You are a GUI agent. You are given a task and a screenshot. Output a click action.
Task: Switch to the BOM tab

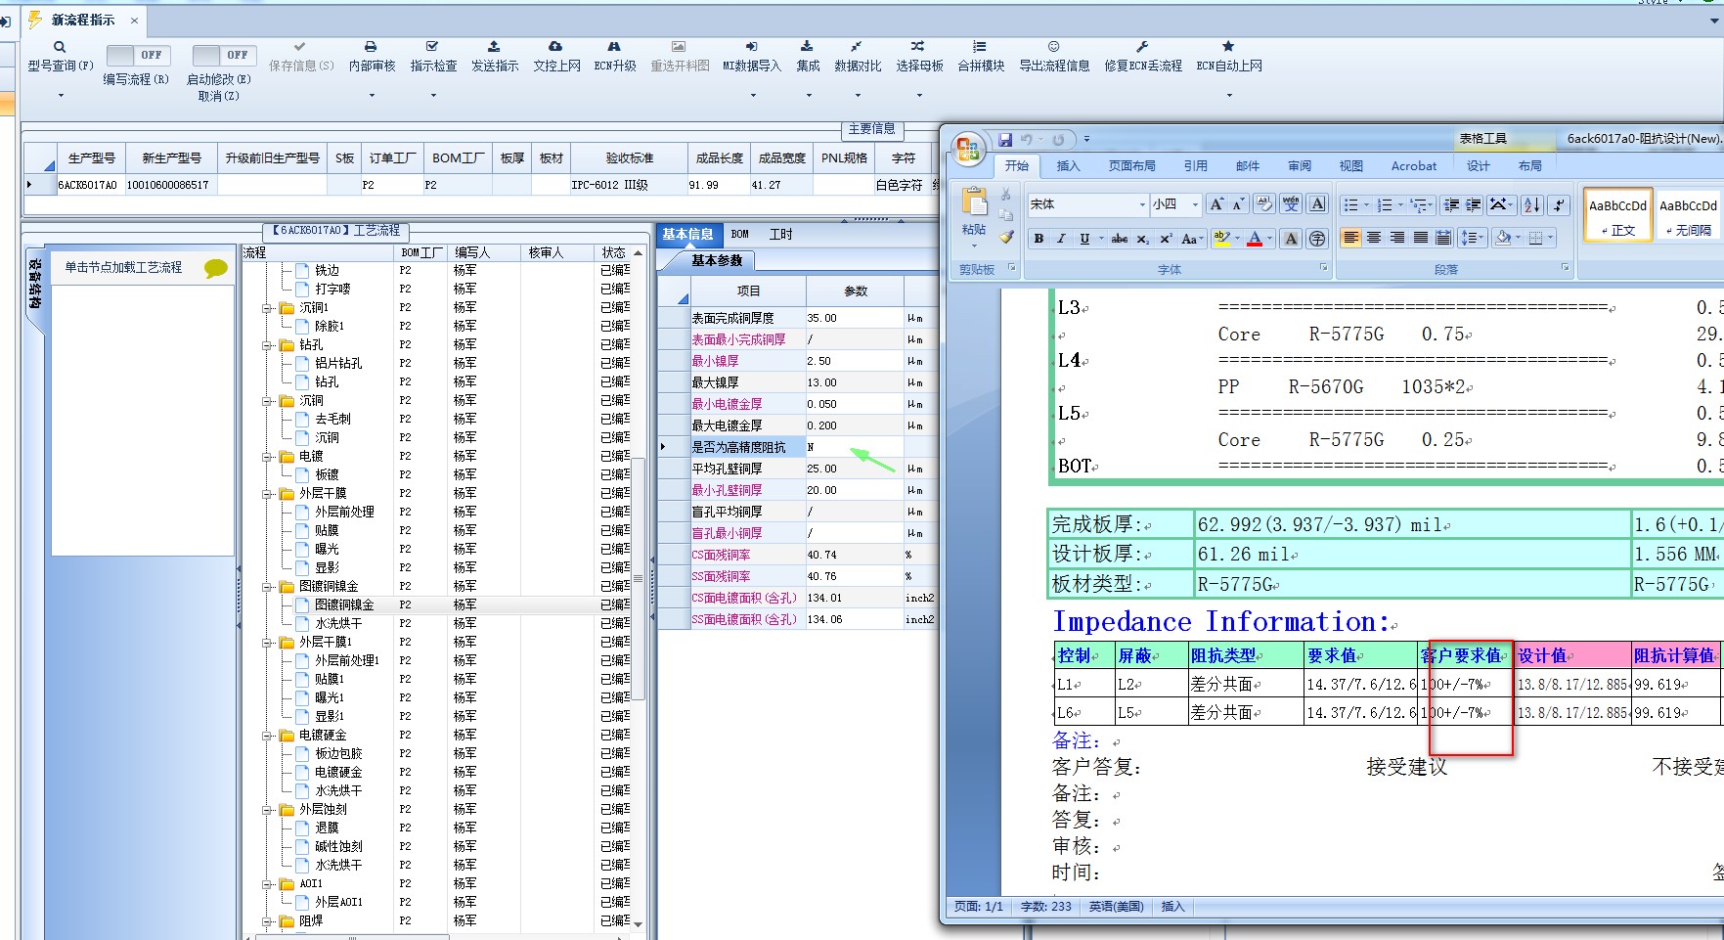[x=739, y=235]
